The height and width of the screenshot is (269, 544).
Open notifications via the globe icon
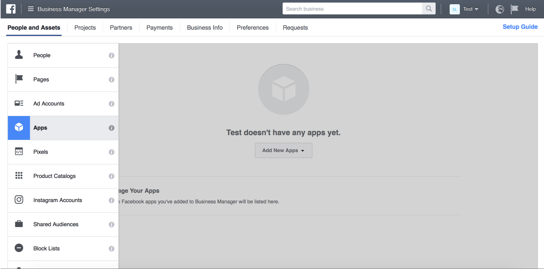(499, 8)
